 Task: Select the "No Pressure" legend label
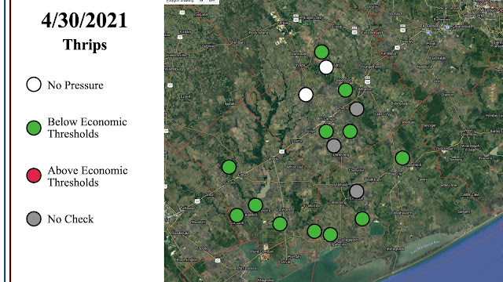(x=75, y=85)
